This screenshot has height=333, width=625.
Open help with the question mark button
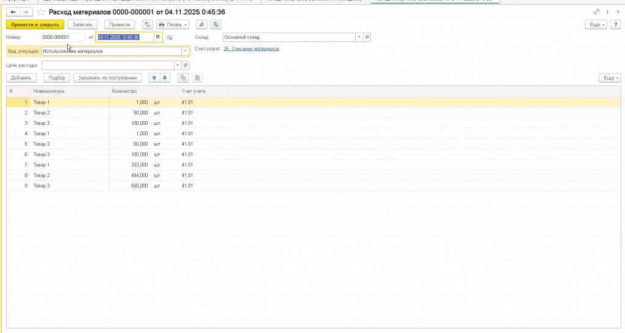tap(616, 24)
